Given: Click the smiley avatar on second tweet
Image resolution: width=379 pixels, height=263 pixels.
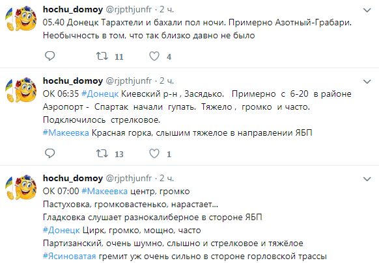Looking at the screenshot, I should [x=21, y=90].
